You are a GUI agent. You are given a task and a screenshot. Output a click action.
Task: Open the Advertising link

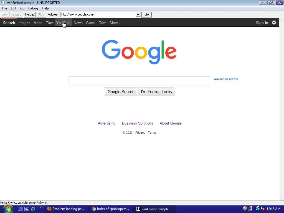click(x=106, y=123)
